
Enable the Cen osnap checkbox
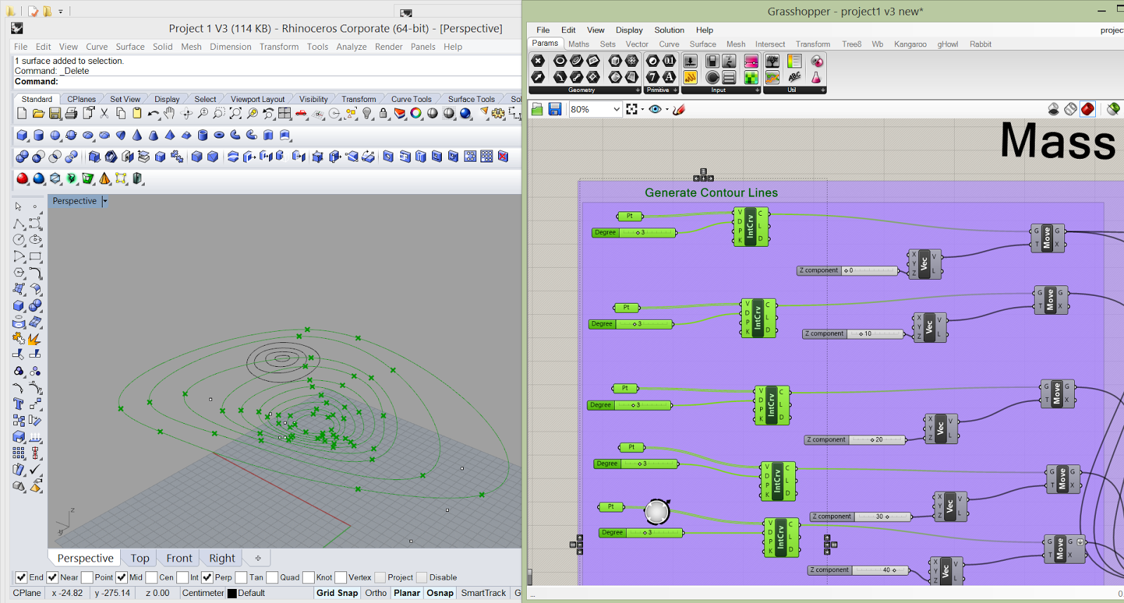[152, 578]
